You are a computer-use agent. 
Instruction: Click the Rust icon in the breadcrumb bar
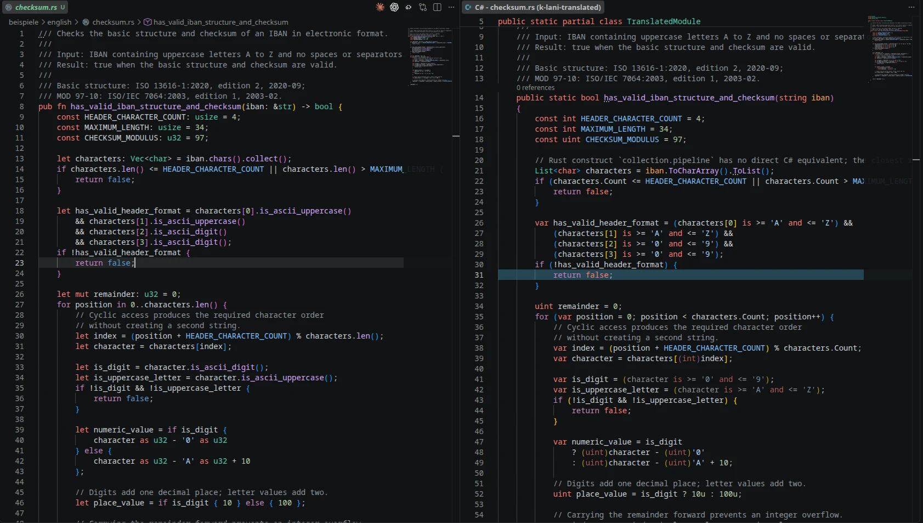click(86, 22)
